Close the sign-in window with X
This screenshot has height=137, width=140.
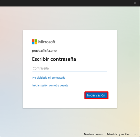tap(135, 3)
